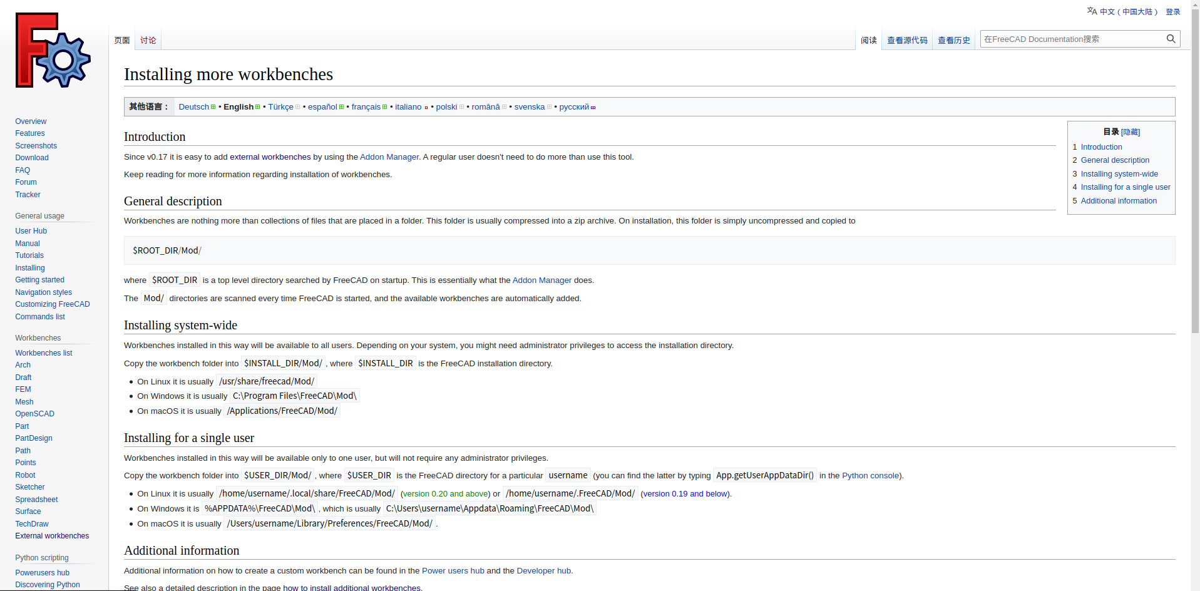Click the FreeCAD logo
This screenshot has height=591, width=1200.
point(53,50)
